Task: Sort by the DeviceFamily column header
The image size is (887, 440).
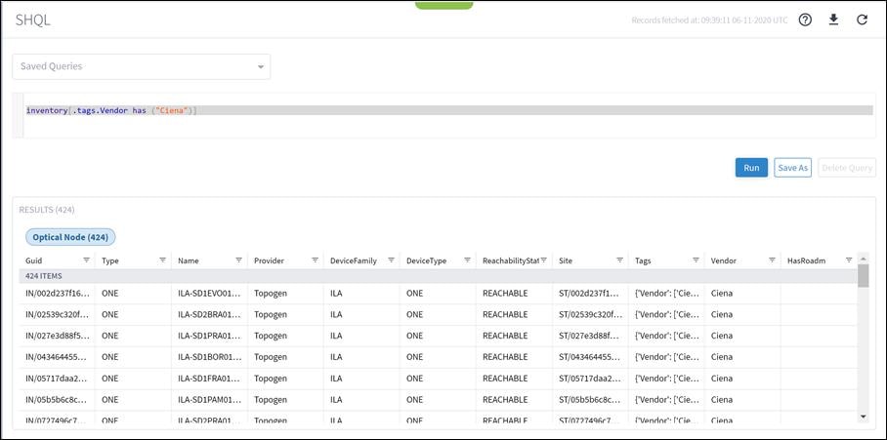Action: pyautogui.click(x=353, y=260)
